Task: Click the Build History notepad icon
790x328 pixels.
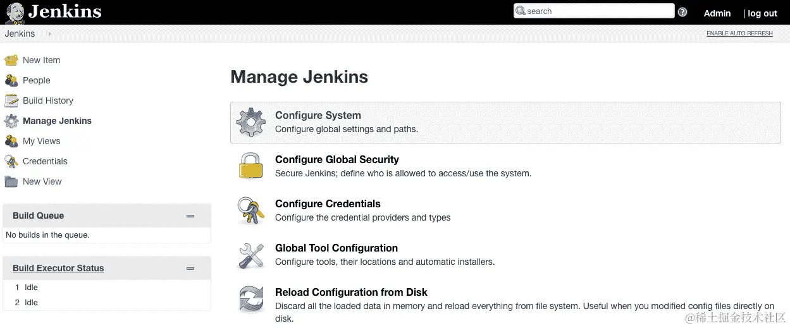Action: pyautogui.click(x=11, y=100)
